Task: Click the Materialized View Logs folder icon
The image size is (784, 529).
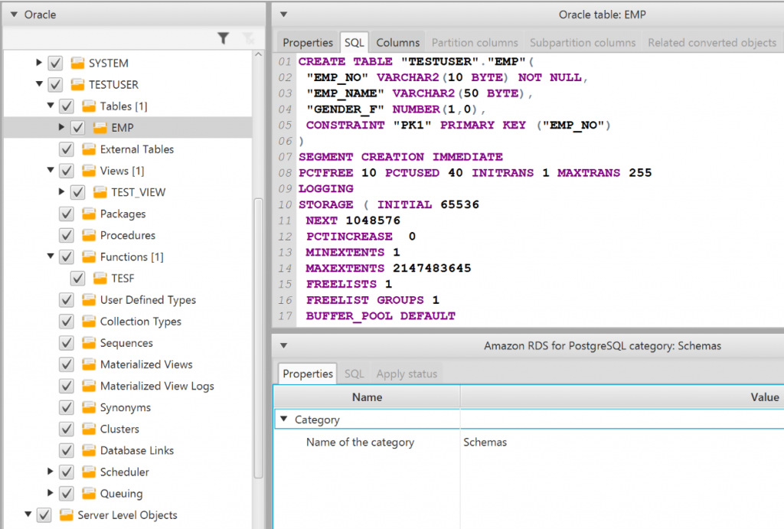Action: pos(89,386)
